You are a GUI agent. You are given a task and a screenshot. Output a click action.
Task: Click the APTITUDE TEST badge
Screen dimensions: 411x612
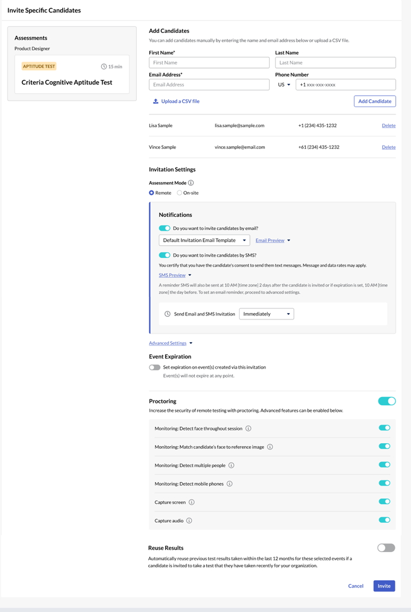tap(39, 66)
